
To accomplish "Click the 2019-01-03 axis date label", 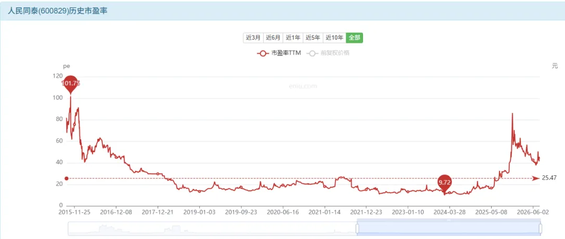I will (x=200, y=212).
